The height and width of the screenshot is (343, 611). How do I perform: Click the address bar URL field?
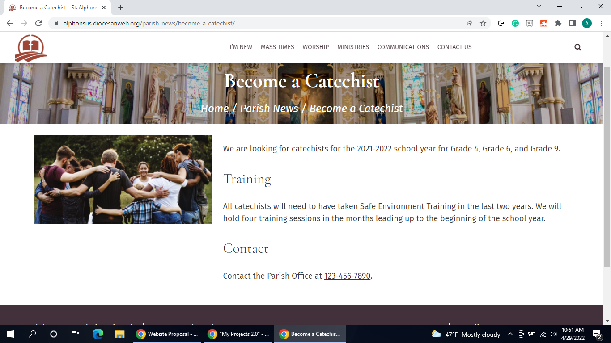[x=259, y=24]
